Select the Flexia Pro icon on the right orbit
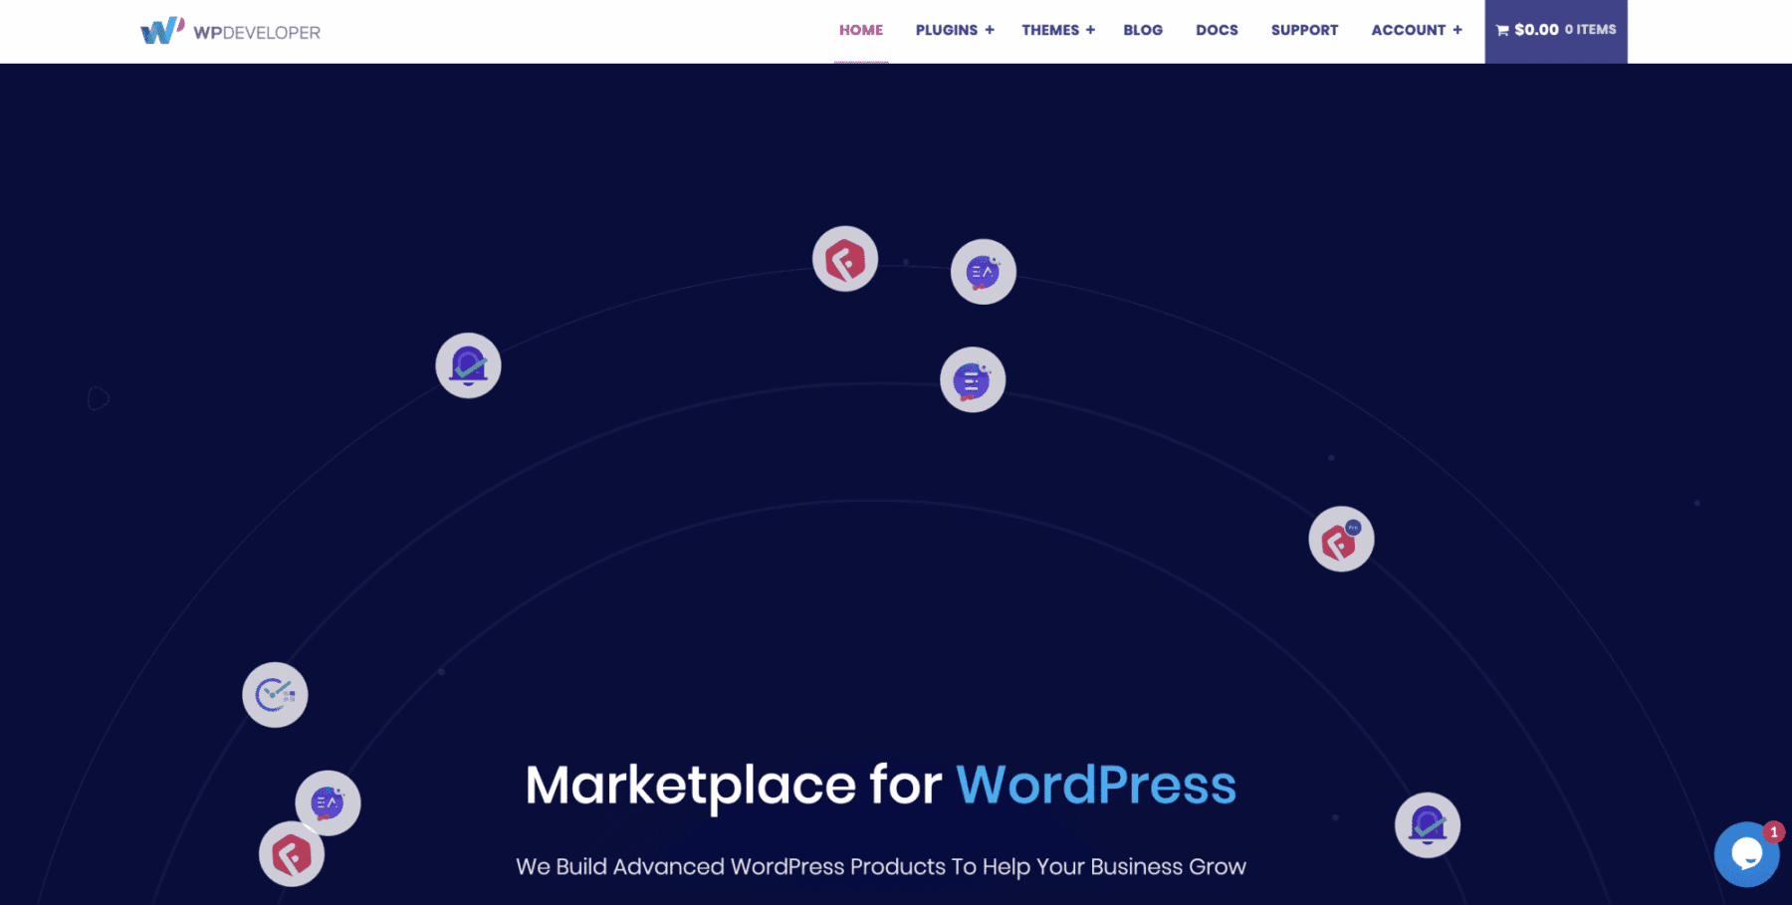This screenshot has width=1792, height=905. (1340, 539)
